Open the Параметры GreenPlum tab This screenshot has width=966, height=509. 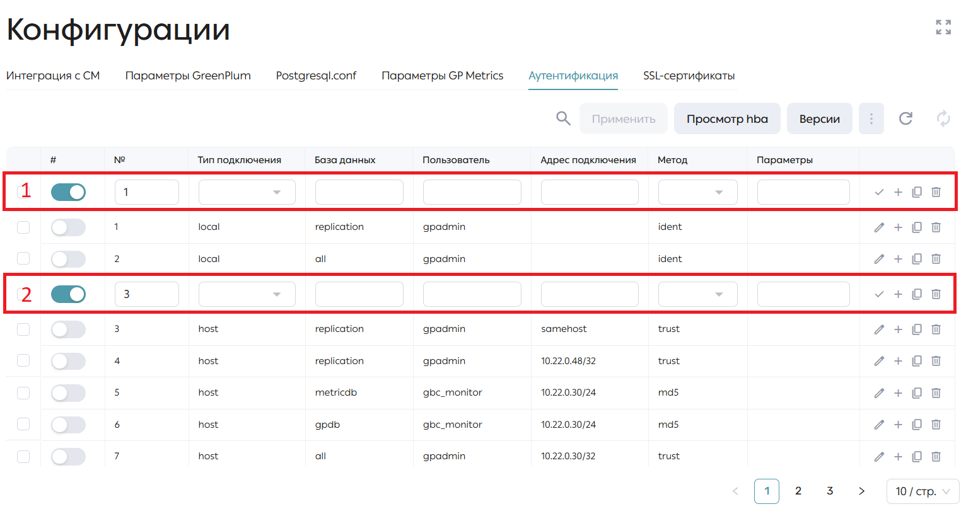pyautogui.click(x=188, y=76)
